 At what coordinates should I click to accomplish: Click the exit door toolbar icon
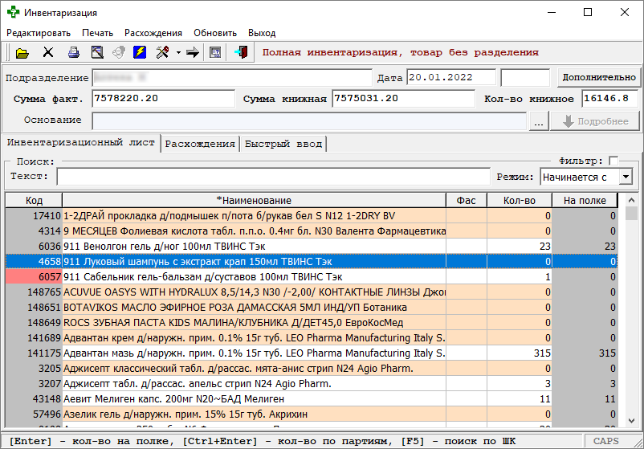click(x=242, y=52)
